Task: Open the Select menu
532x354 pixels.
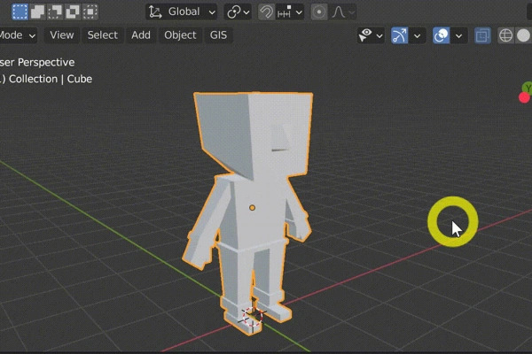Action: [103, 35]
